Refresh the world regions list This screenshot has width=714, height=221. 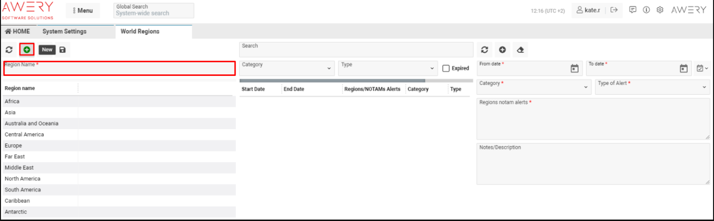tap(9, 49)
